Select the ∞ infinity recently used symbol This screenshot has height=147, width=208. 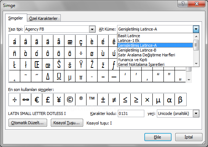click(26, 99)
